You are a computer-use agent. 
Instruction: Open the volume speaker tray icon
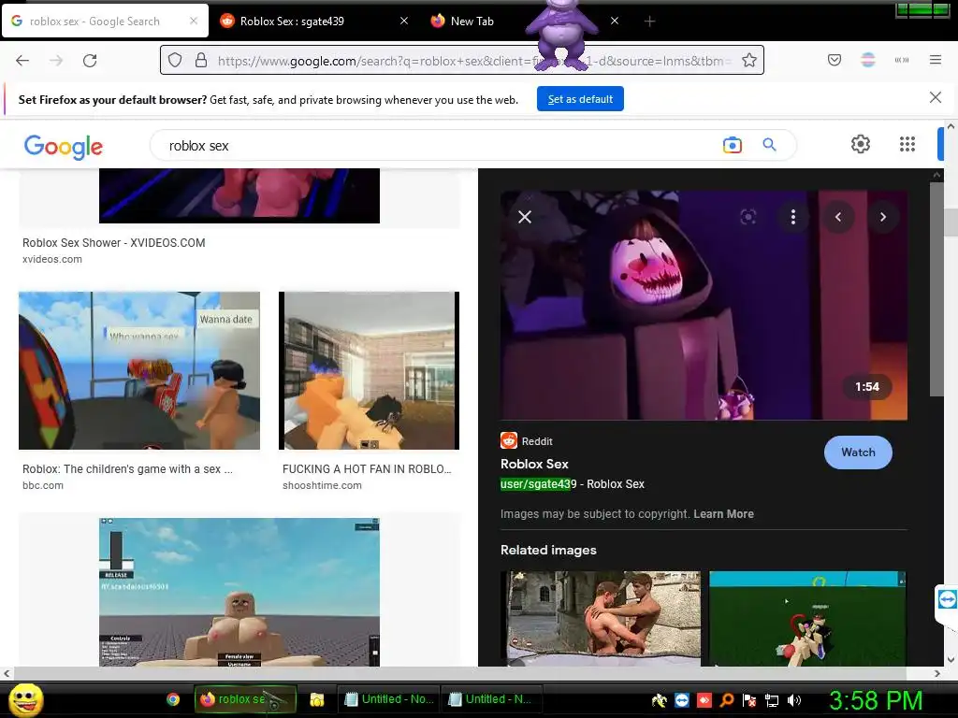click(793, 700)
